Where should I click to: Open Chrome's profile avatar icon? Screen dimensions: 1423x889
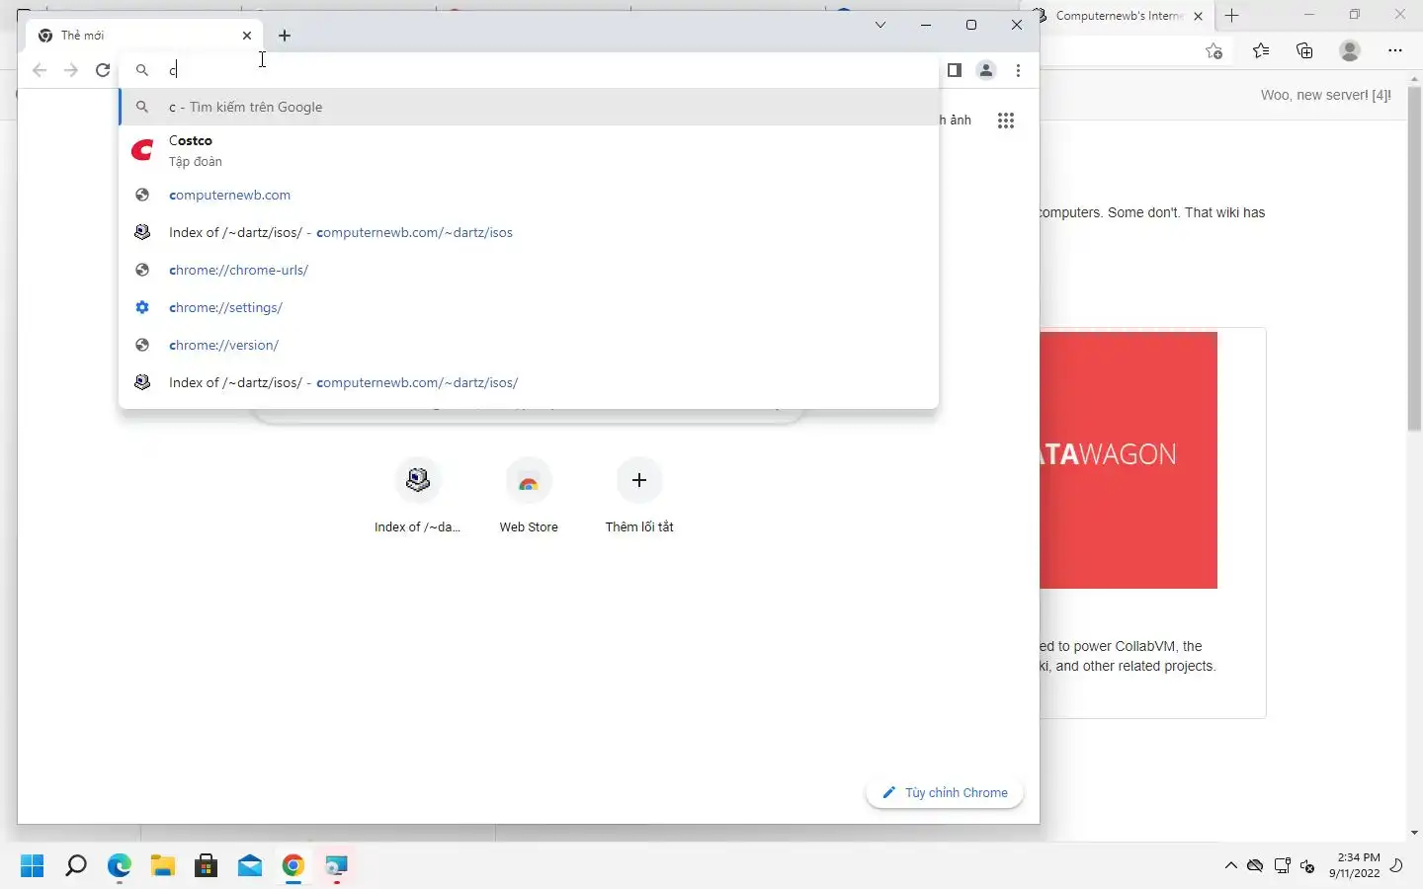986,70
